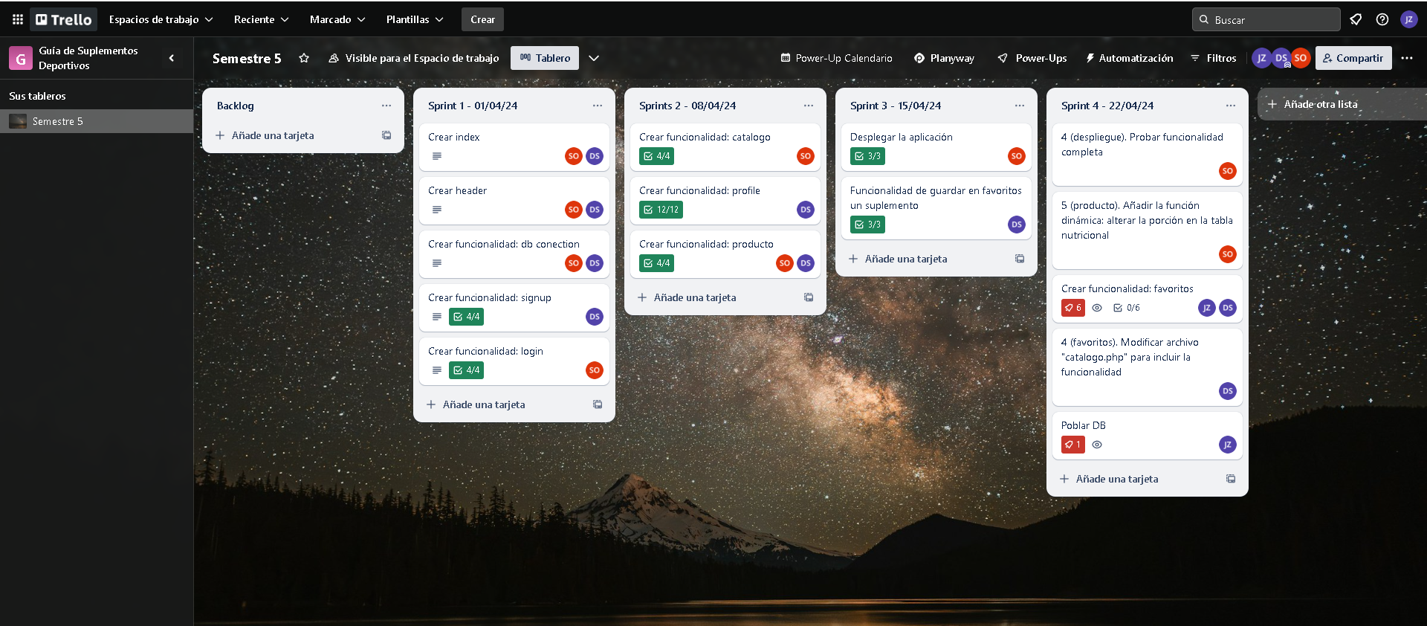
Task: Click 12/12 checklist badge on profile card
Action: point(661,210)
